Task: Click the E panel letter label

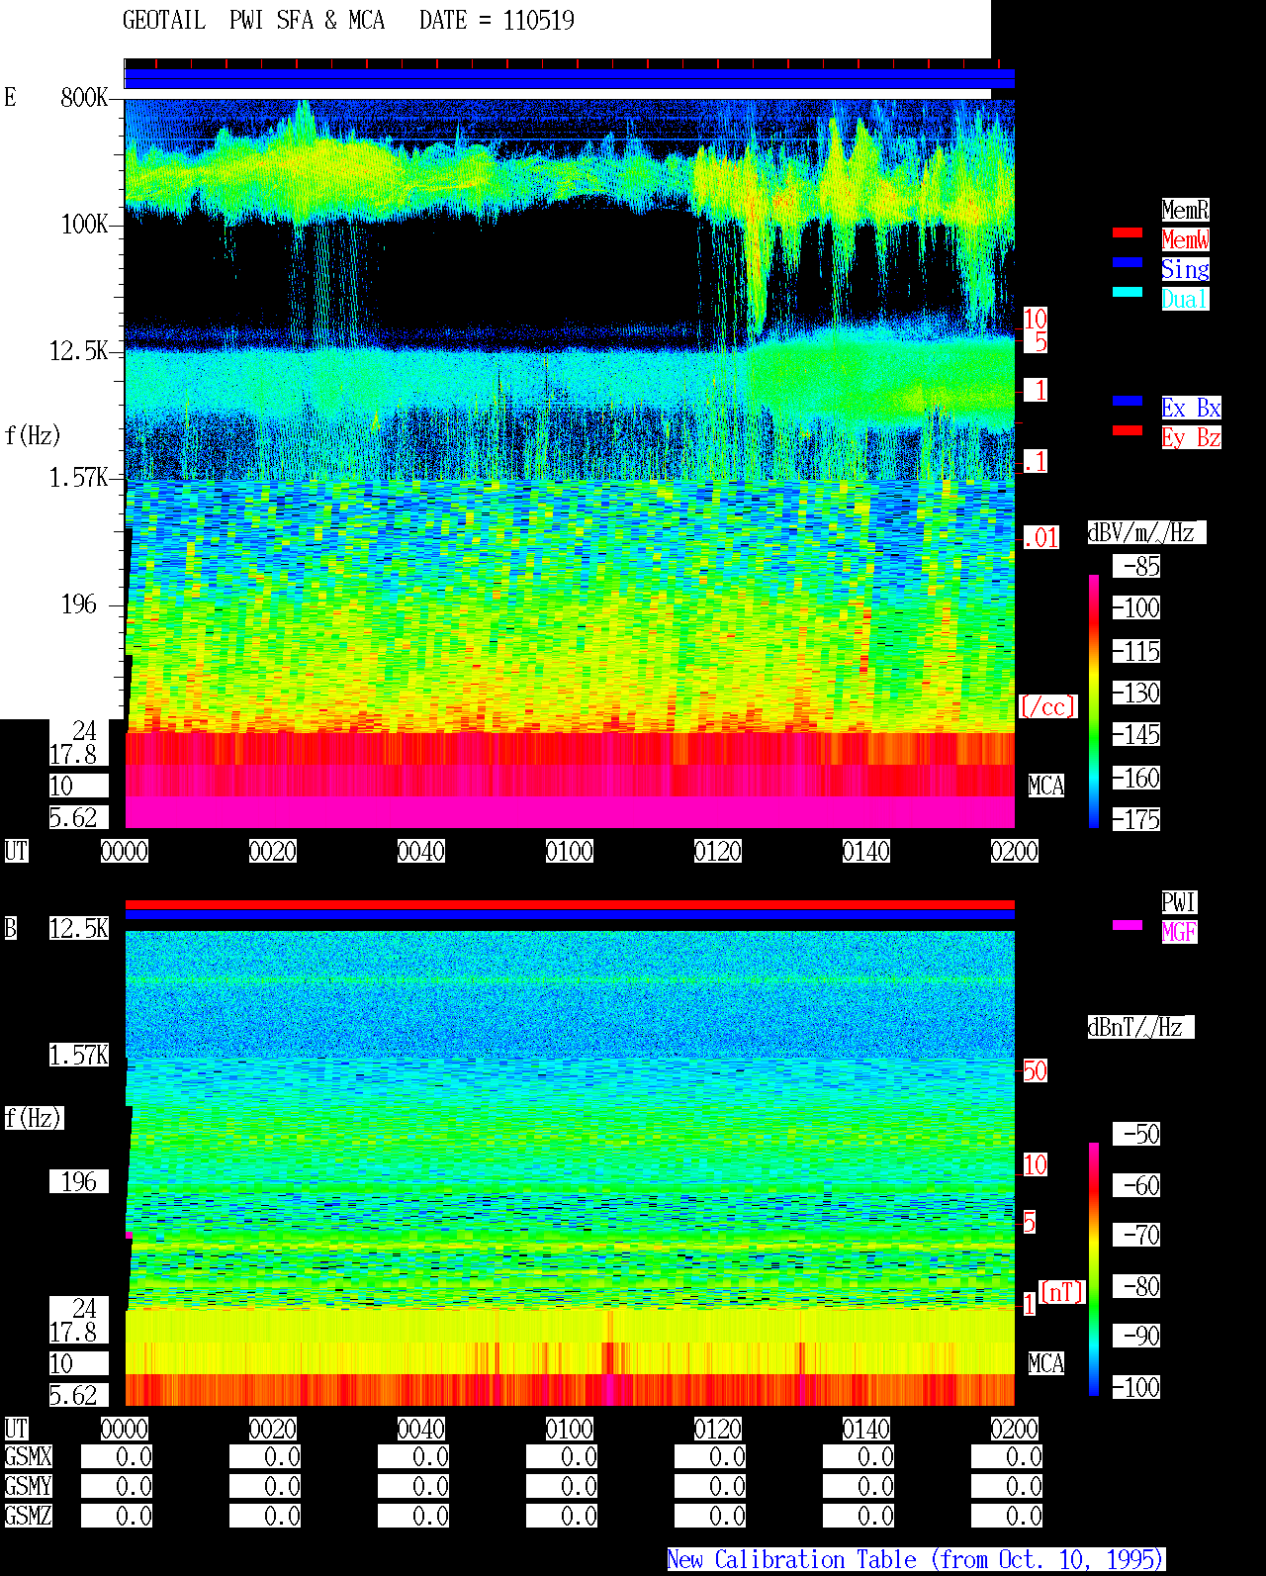Action: tap(10, 97)
